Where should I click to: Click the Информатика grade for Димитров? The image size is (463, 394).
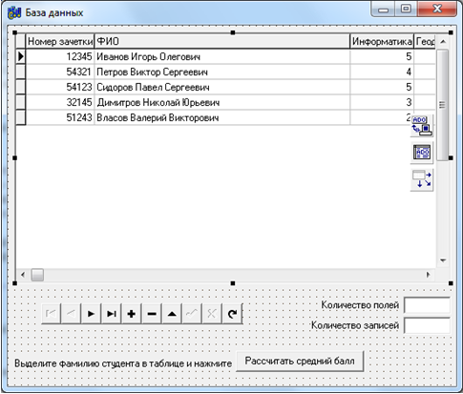pyautogui.click(x=382, y=102)
